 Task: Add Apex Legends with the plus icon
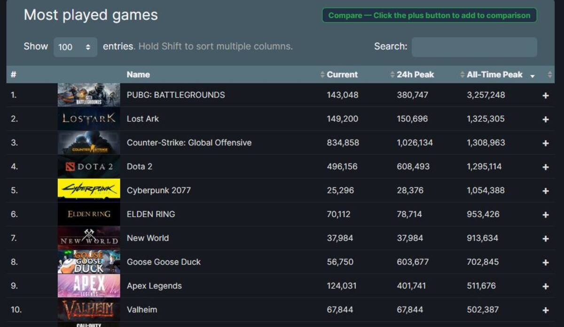click(545, 287)
